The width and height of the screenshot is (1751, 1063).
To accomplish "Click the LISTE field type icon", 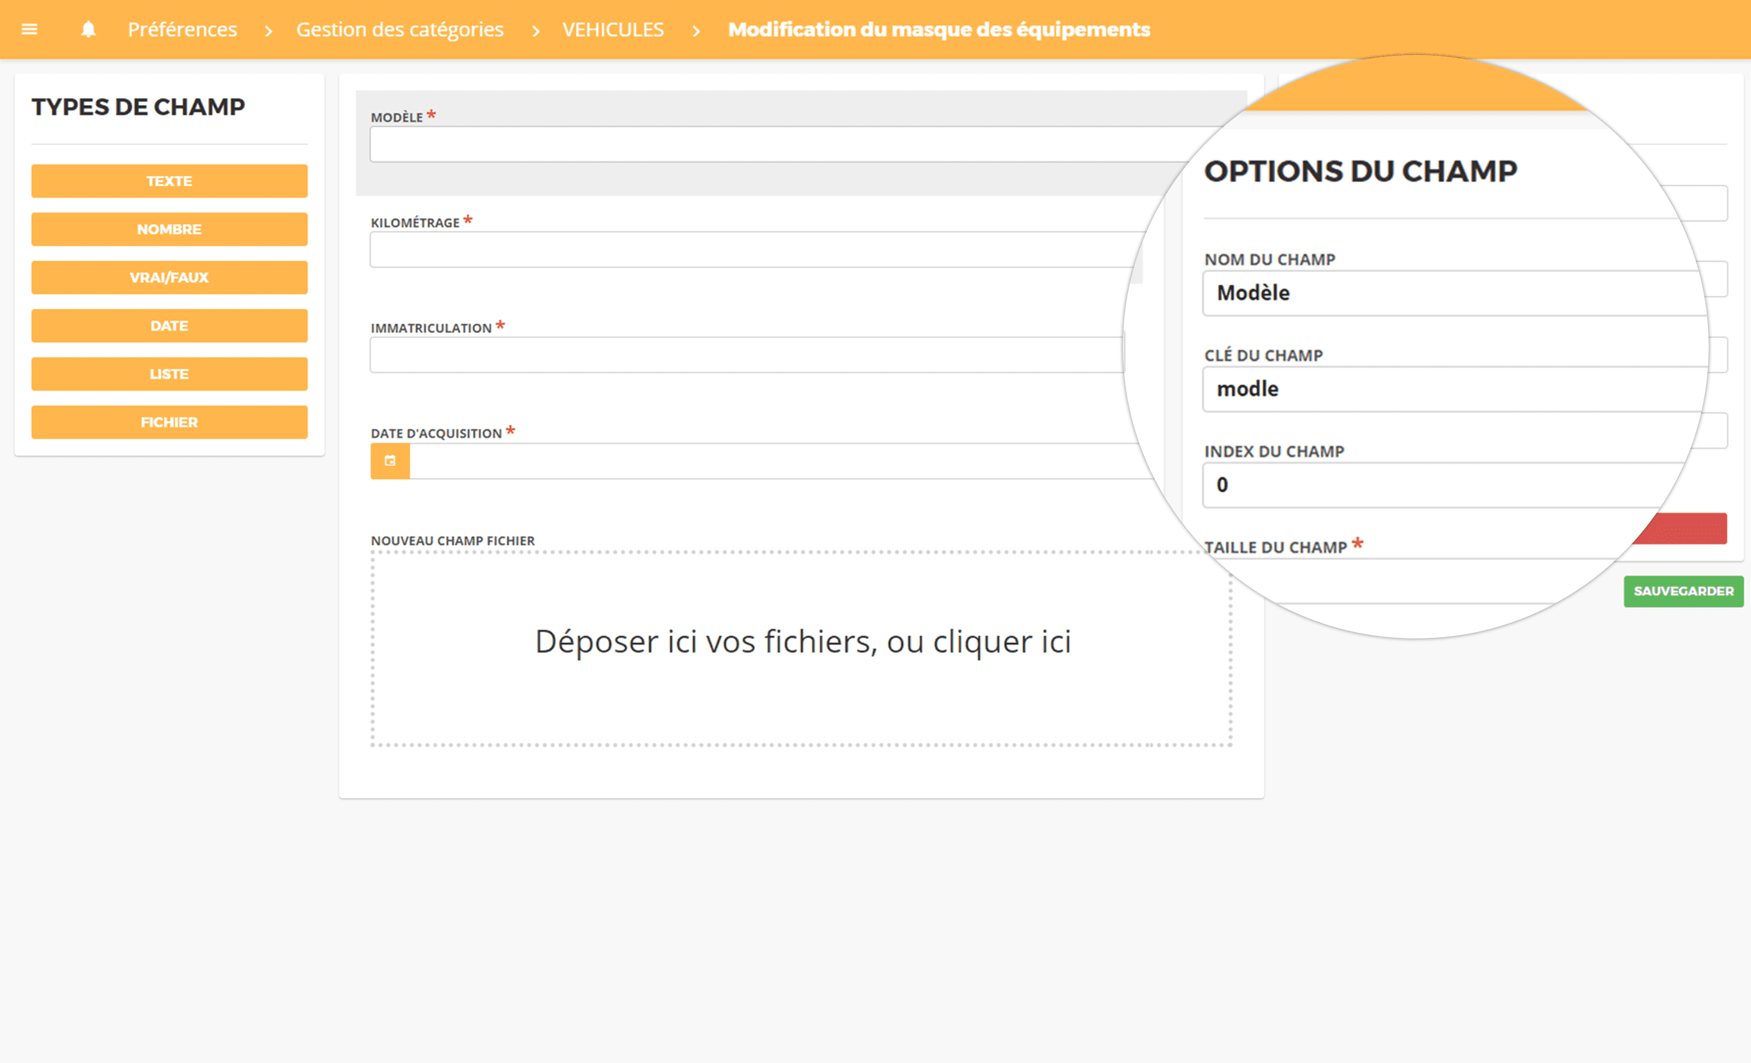I will (x=169, y=373).
